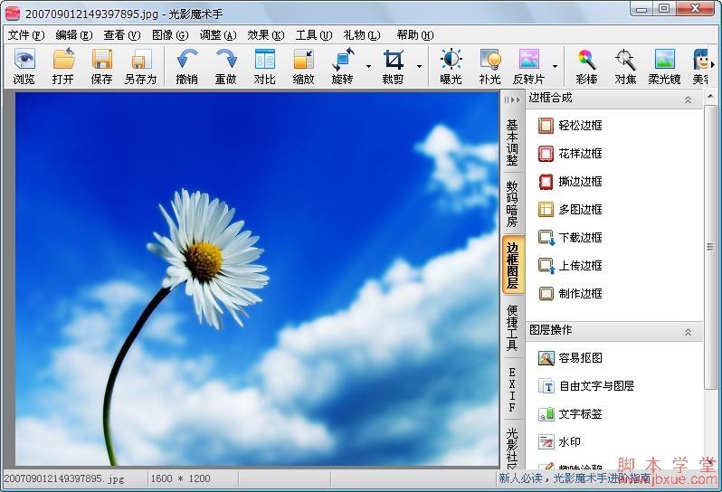The width and height of the screenshot is (722, 492).
Task: Switch to the 基本调整 vertical tab
Action: pyautogui.click(x=512, y=142)
